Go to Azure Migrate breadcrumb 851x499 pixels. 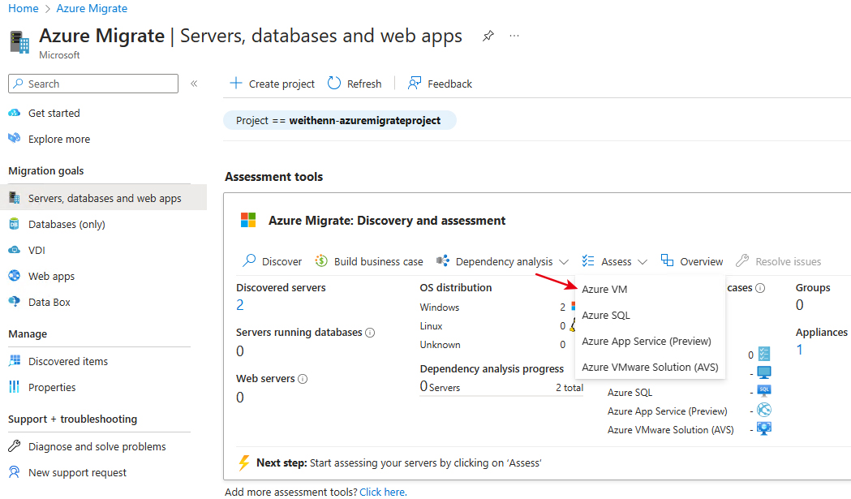click(x=92, y=9)
